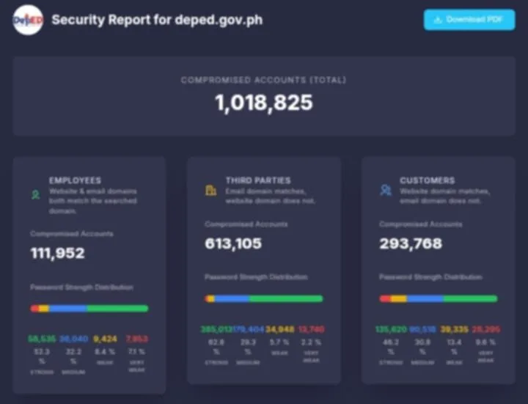Click Third Parties weak count 34,948
This screenshot has width=528, height=404.
279,329
